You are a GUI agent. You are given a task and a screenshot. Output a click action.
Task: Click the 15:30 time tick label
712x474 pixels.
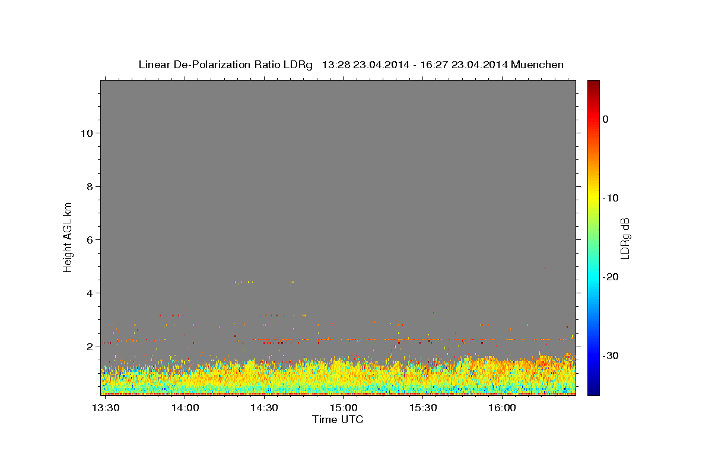click(422, 408)
